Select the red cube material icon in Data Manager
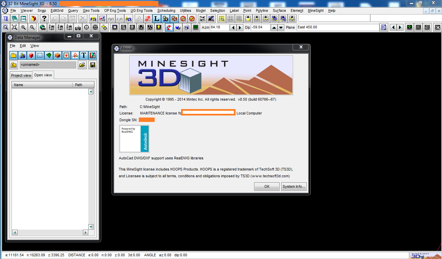 click(x=31, y=55)
